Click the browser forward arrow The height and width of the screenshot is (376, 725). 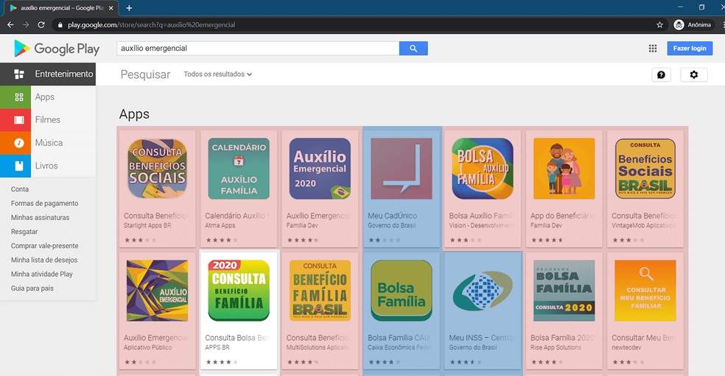pos(26,24)
